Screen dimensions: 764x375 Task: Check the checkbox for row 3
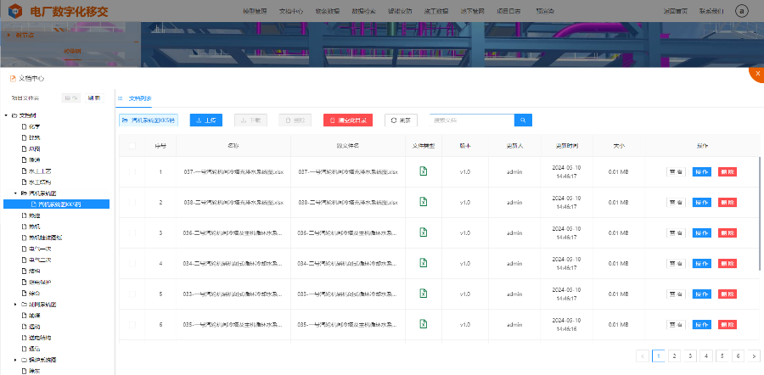coord(132,233)
